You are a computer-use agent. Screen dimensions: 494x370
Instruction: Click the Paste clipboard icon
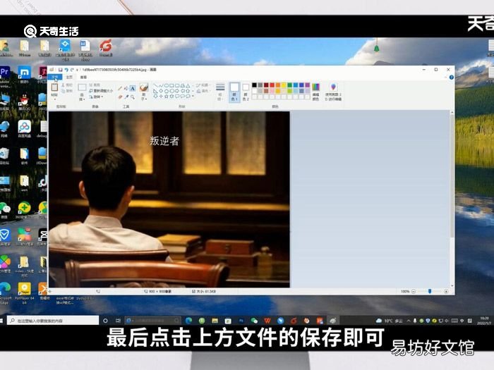point(54,87)
